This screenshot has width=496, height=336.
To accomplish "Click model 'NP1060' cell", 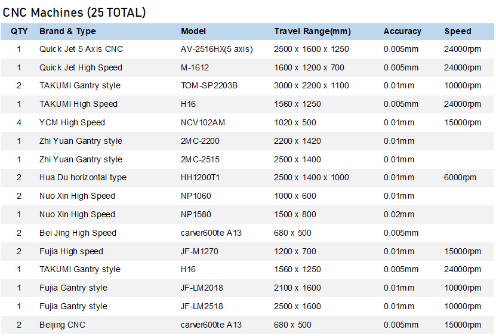I will pos(196,196).
